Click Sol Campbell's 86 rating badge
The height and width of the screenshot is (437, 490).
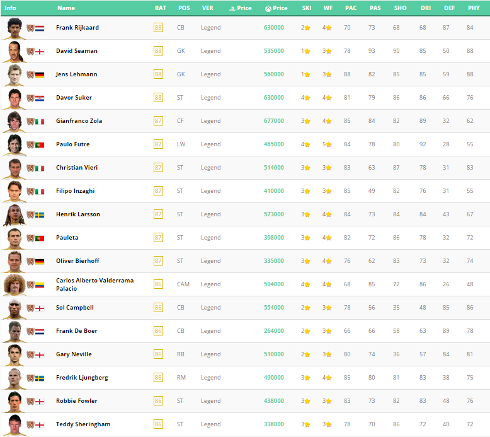point(159,308)
